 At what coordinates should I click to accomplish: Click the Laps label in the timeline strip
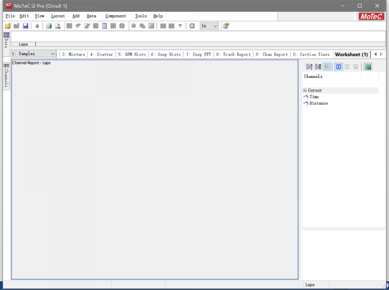click(x=23, y=44)
